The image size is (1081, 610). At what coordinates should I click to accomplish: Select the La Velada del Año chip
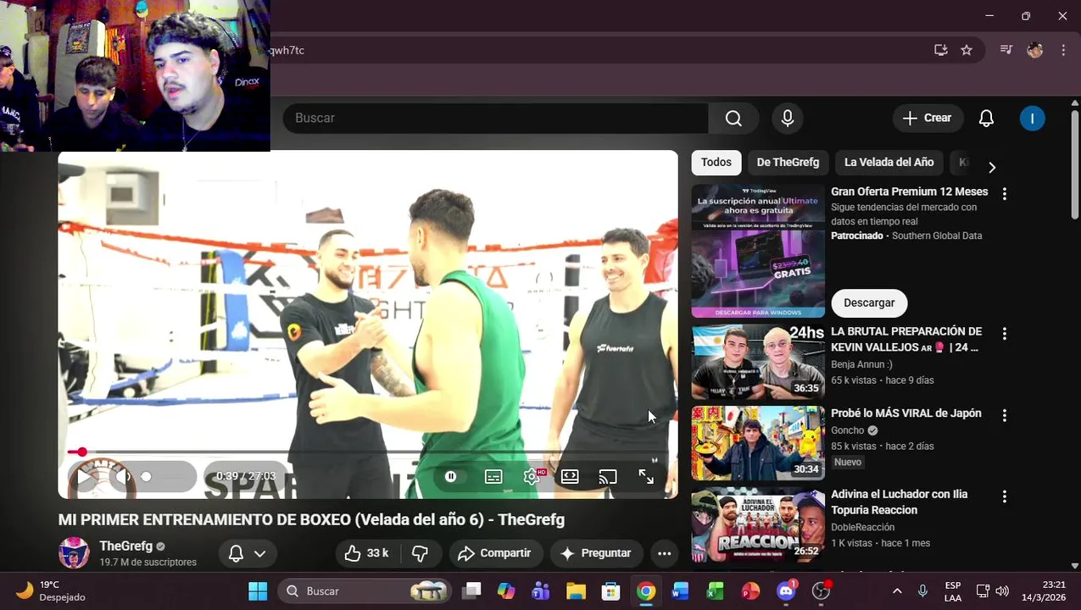(889, 163)
